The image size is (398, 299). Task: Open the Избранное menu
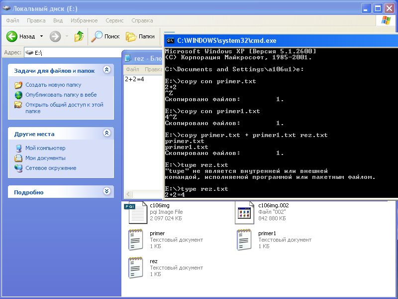click(84, 20)
